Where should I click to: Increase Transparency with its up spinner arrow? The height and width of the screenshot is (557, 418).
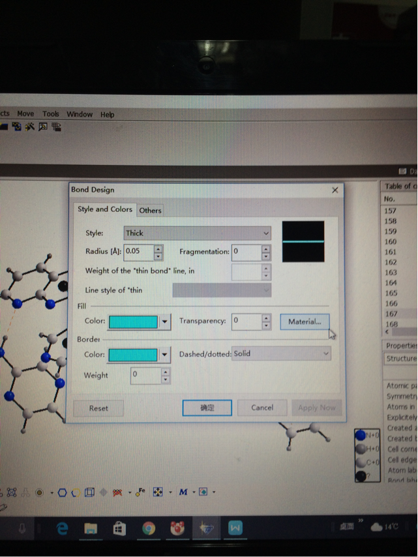pyautogui.click(x=266, y=318)
